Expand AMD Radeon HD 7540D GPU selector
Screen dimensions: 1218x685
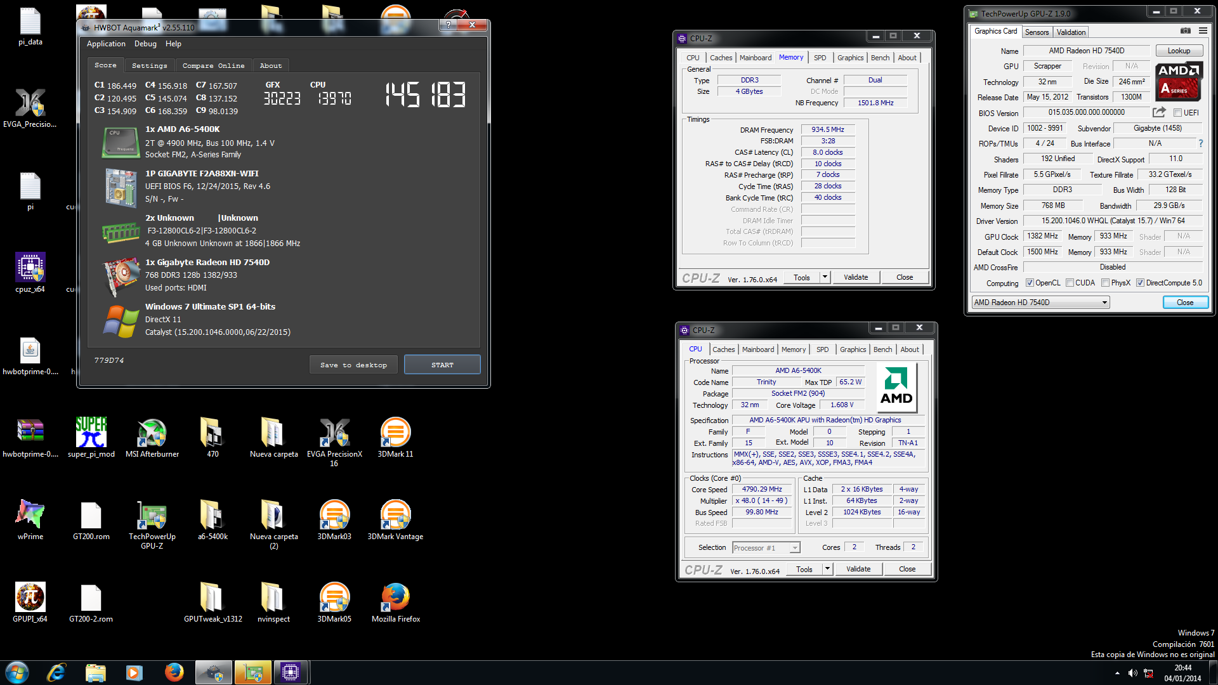click(1104, 303)
